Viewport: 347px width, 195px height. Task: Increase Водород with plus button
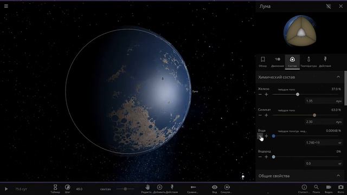[266, 157]
